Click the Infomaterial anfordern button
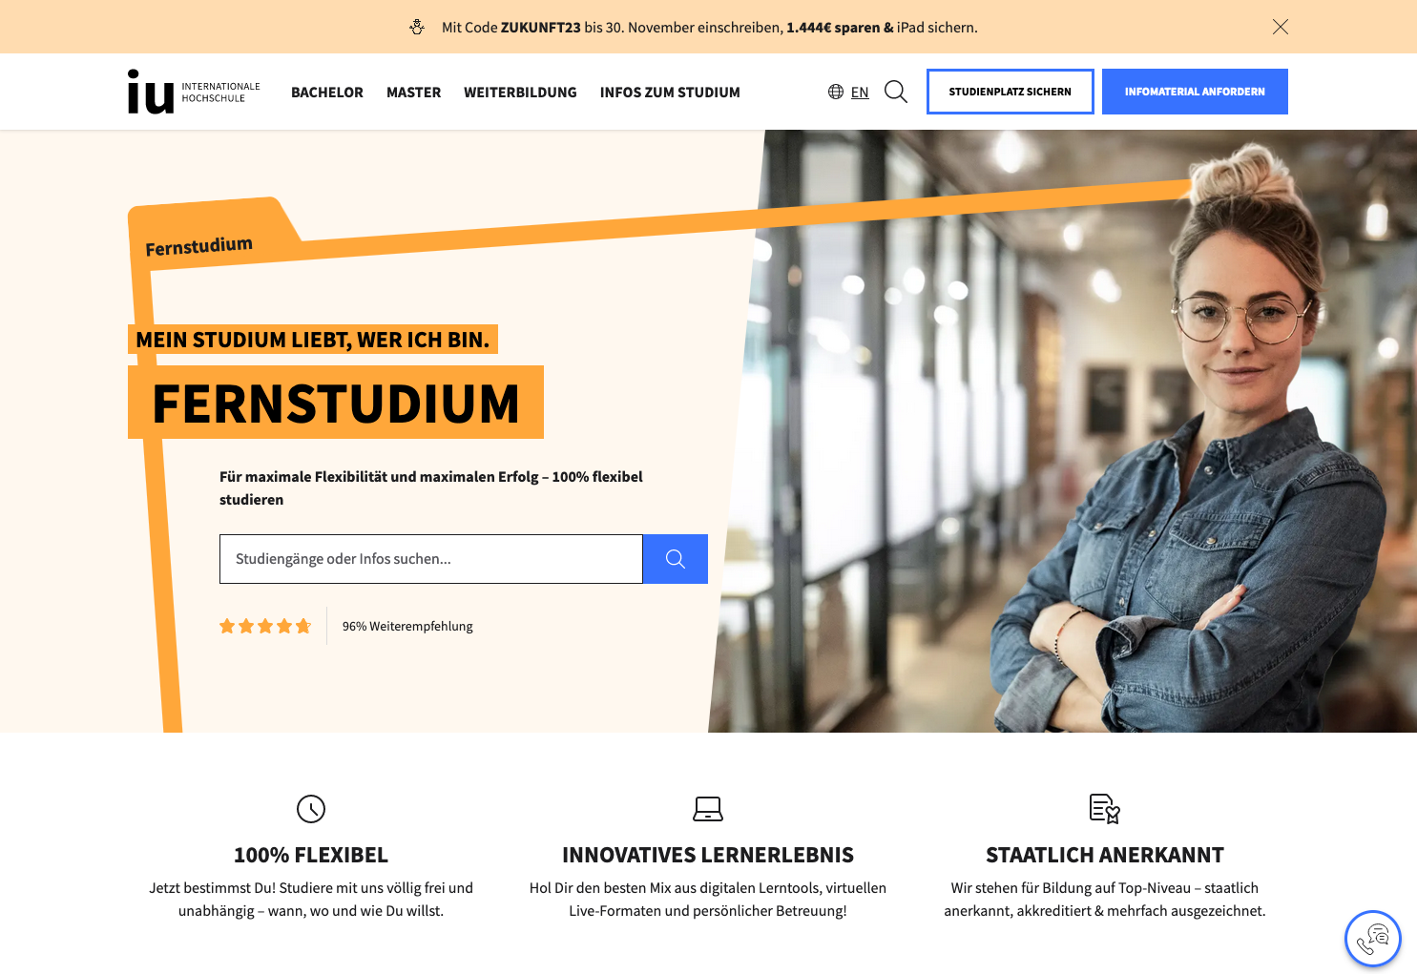The image size is (1417, 974). [x=1195, y=92]
